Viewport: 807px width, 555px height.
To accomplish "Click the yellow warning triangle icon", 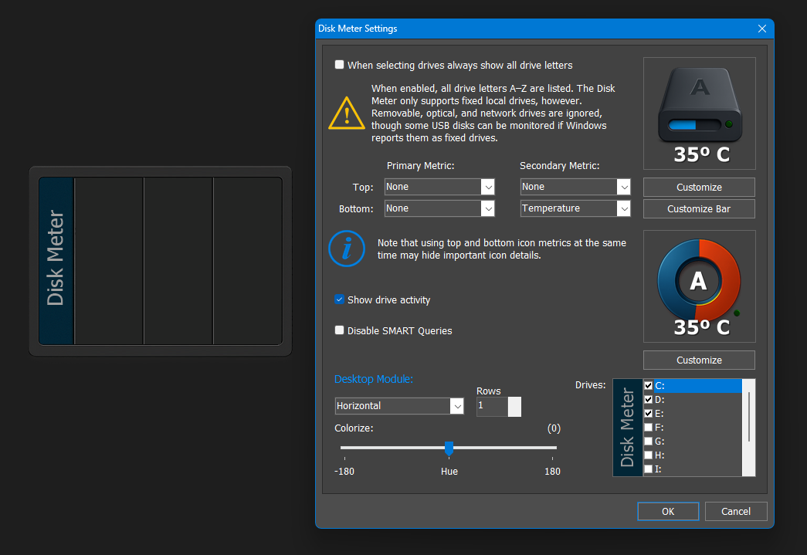I will click(347, 113).
